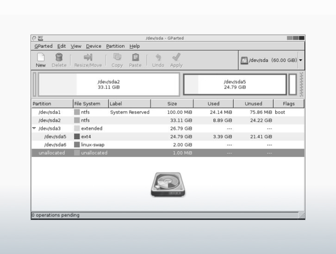Viewport: 336px width, 254px height.
Task: Click the linux-swap file system text
Action: point(93,144)
